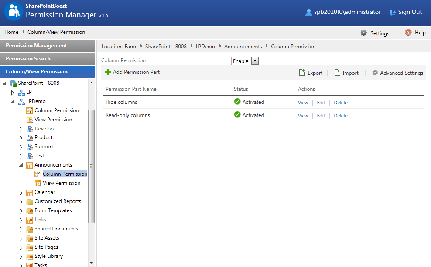This screenshot has height=267, width=431.
Task: Expand the Calendar tree node
Action: (x=21, y=193)
